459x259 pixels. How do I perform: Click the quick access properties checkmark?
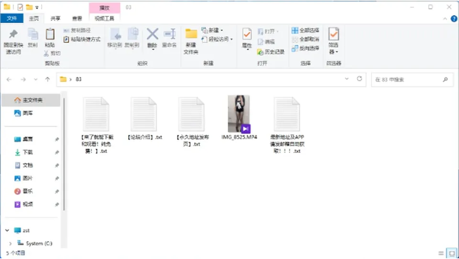click(20, 7)
